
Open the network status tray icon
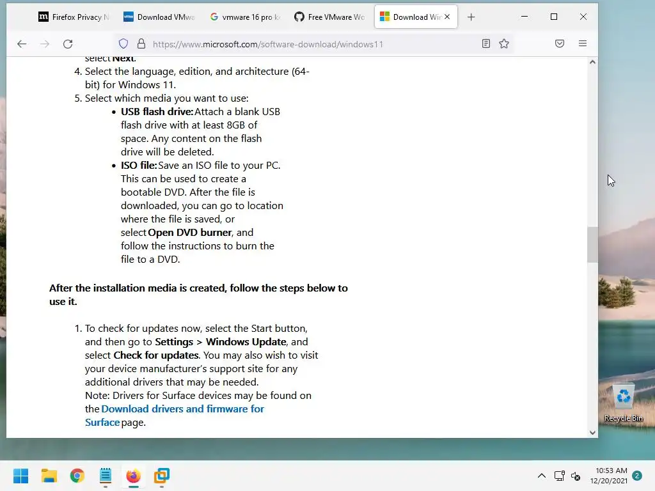[559, 476]
